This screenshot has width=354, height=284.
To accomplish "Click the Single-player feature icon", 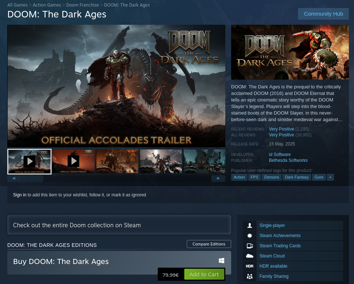I will [x=249, y=225].
